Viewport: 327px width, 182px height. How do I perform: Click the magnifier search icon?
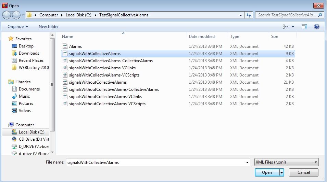click(320, 15)
